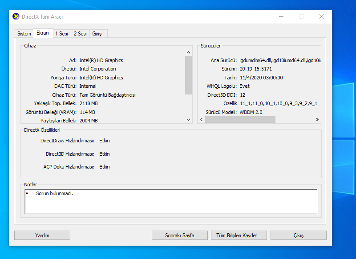Click the Intel Corporation manufacturer value
Screen dimensions: 356x259
97,69
